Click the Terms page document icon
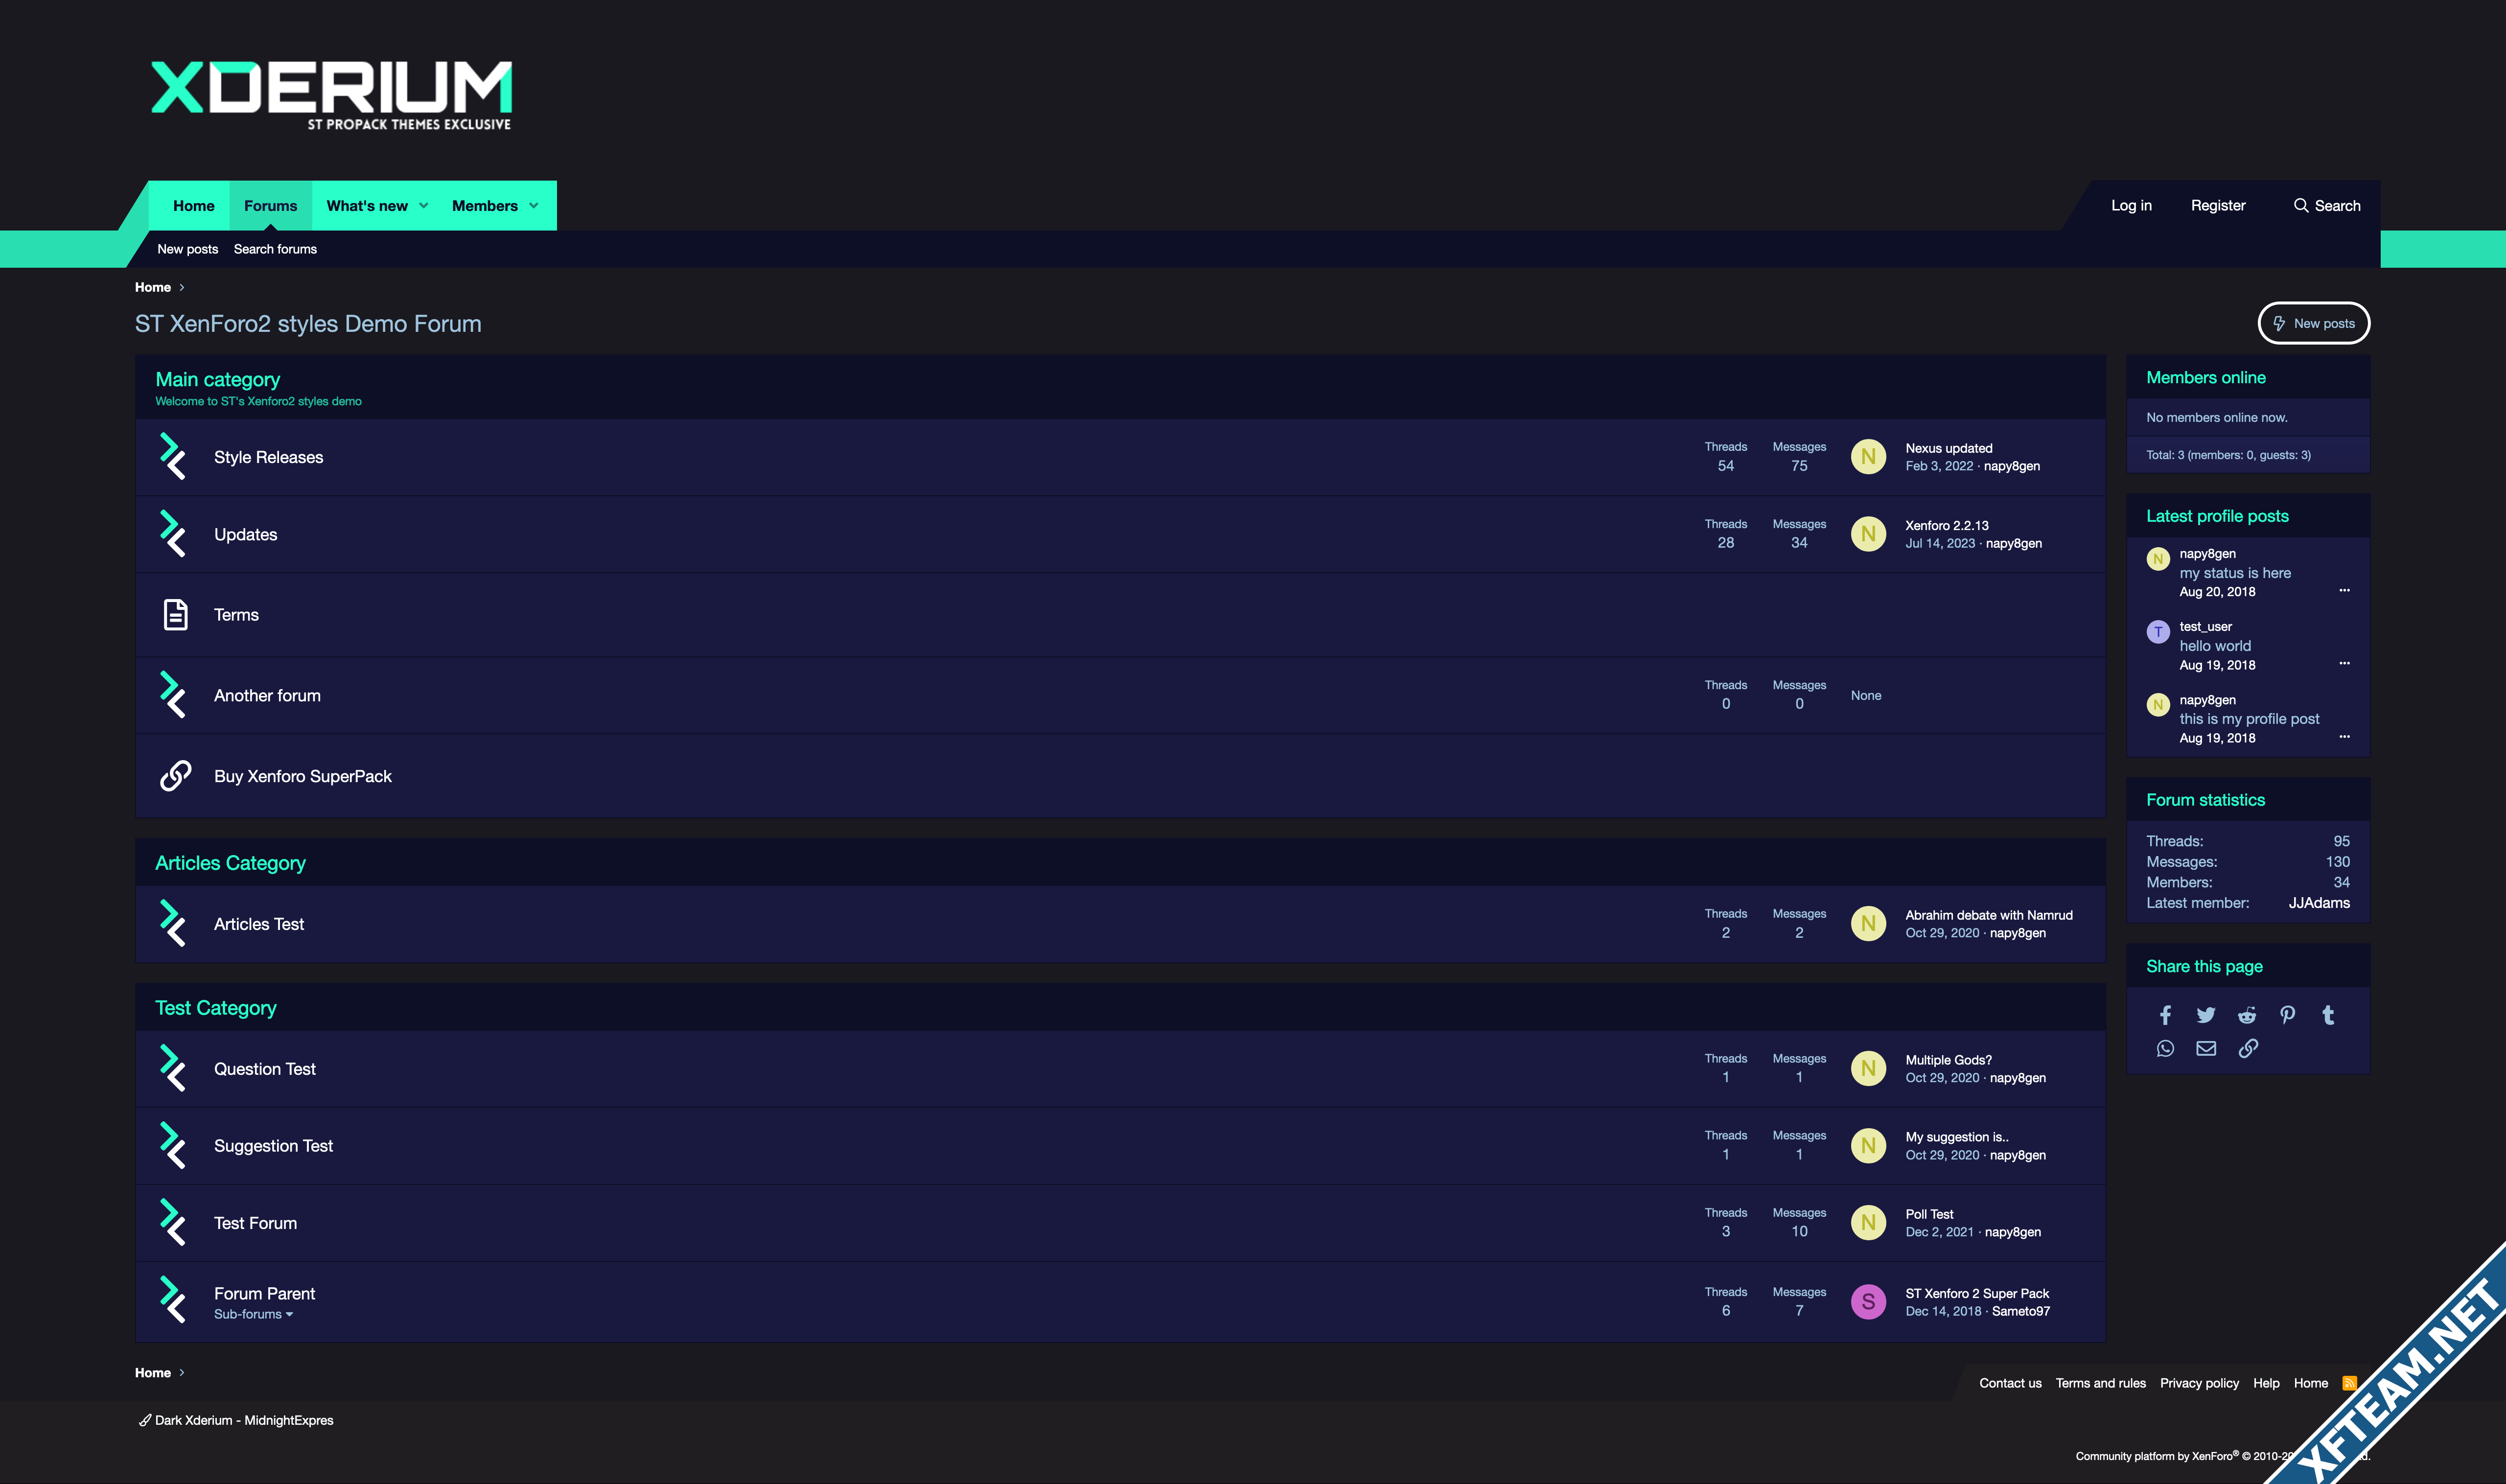 coord(175,614)
